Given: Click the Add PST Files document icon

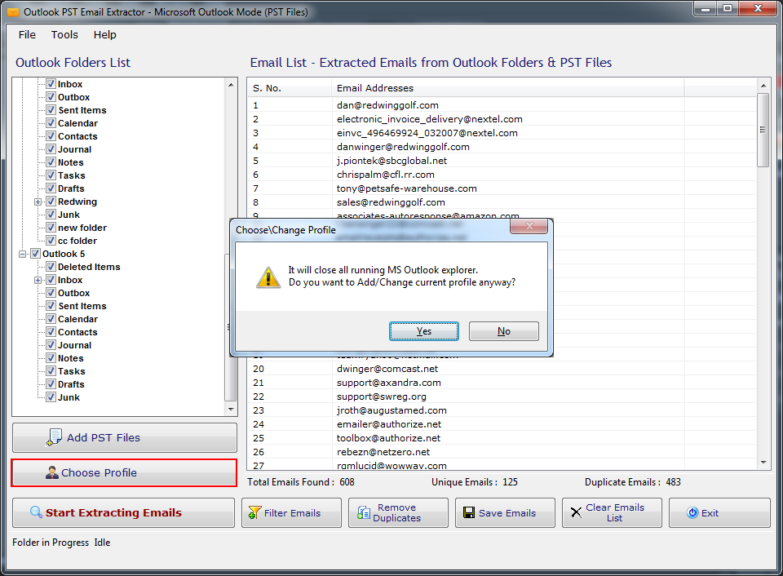Looking at the screenshot, I should pos(54,437).
